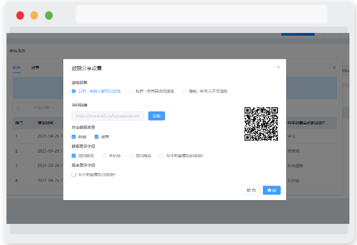
Task: Click the green maximize window dot
Action: tap(49, 16)
